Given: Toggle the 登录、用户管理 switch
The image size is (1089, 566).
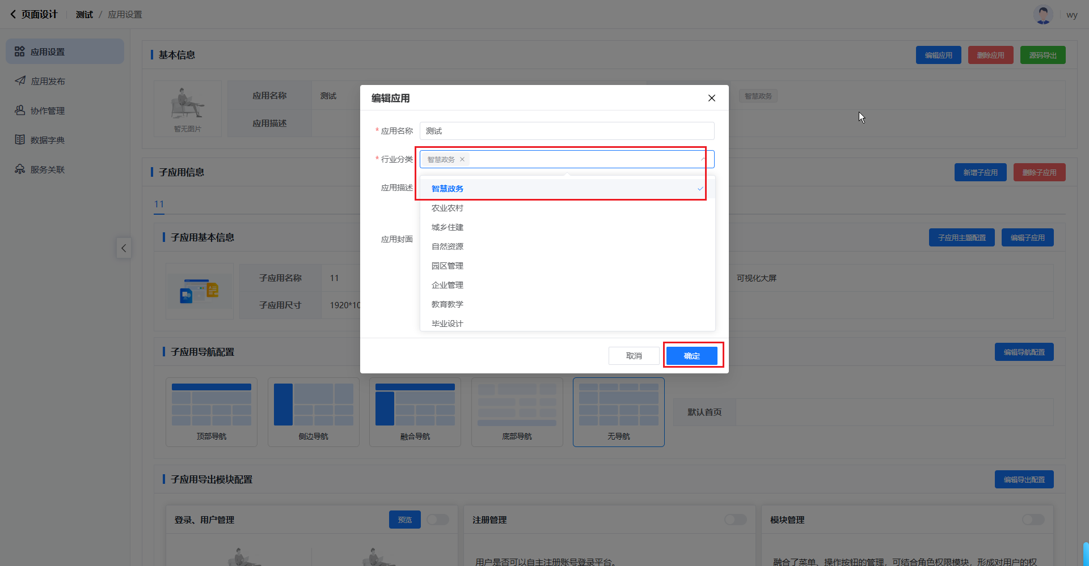Looking at the screenshot, I should [437, 520].
